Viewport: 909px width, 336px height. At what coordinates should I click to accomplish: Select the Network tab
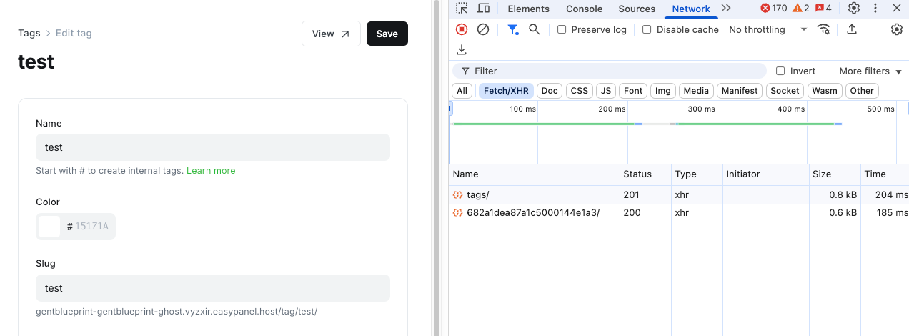tap(691, 9)
